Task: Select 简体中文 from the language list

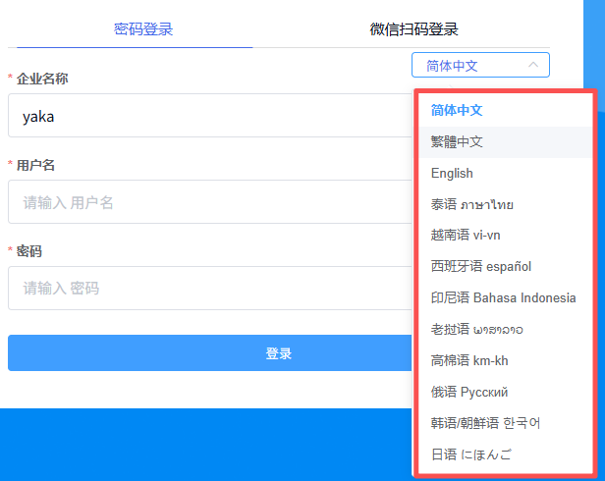Action: (457, 111)
